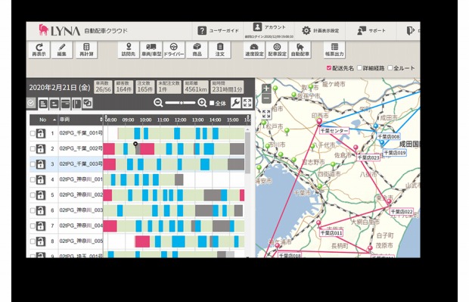Image resolution: width=469 pixels, height=302 pixels.
Task: Click the 車両 column sort arrows
Action: click(x=101, y=120)
